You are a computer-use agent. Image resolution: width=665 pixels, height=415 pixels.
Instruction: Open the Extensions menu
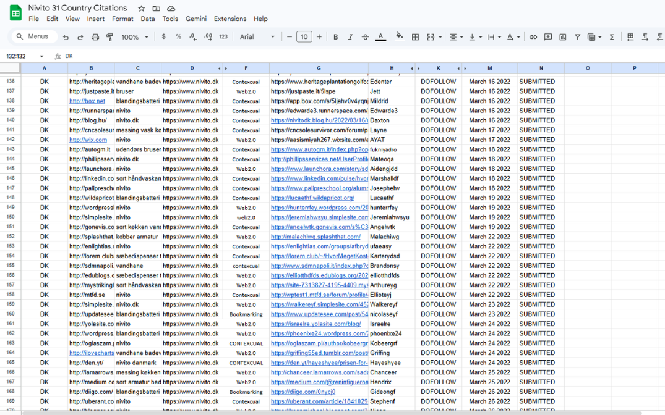click(230, 19)
